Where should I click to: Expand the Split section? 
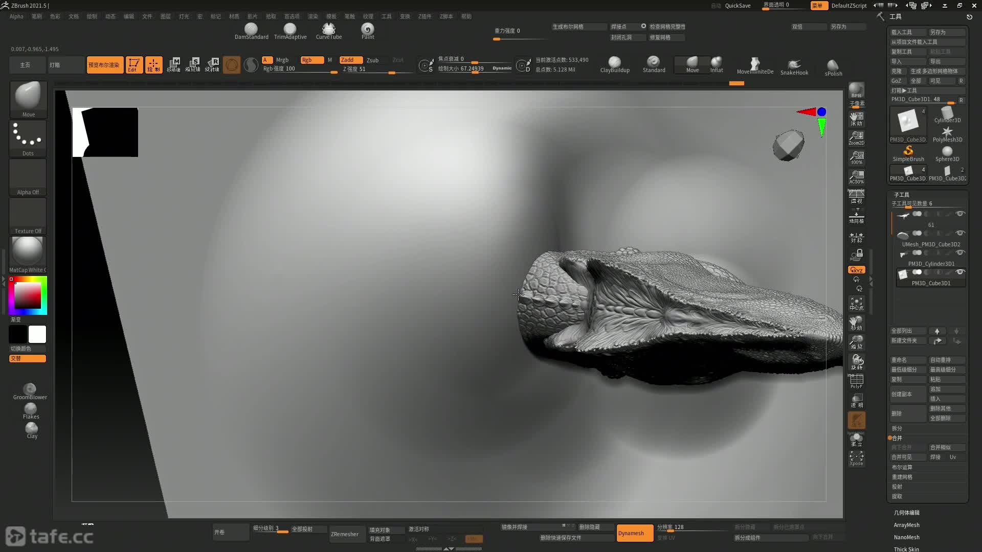tap(897, 428)
